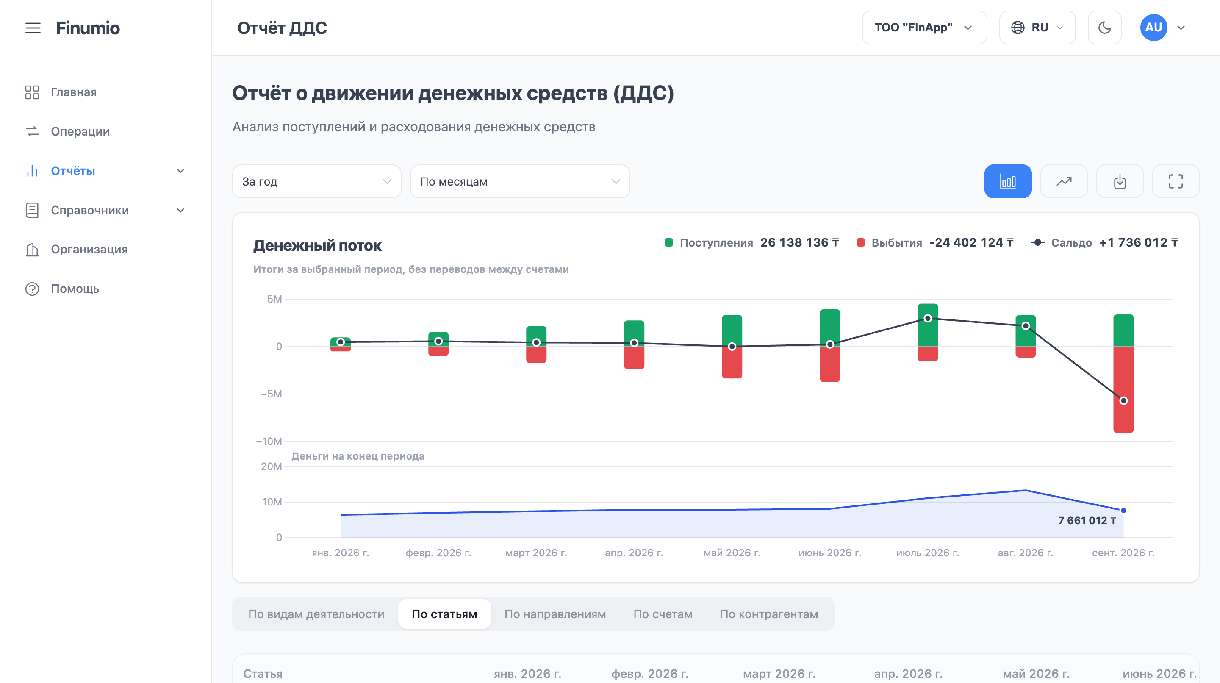The width and height of the screenshot is (1220, 683).
Task: Click the Отчёты bar chart icon
Action: [32, 171]
